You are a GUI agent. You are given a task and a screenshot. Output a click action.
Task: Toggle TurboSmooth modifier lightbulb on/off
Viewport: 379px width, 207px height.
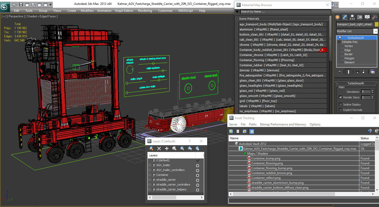pyautogui.click(x=340, y=38)
